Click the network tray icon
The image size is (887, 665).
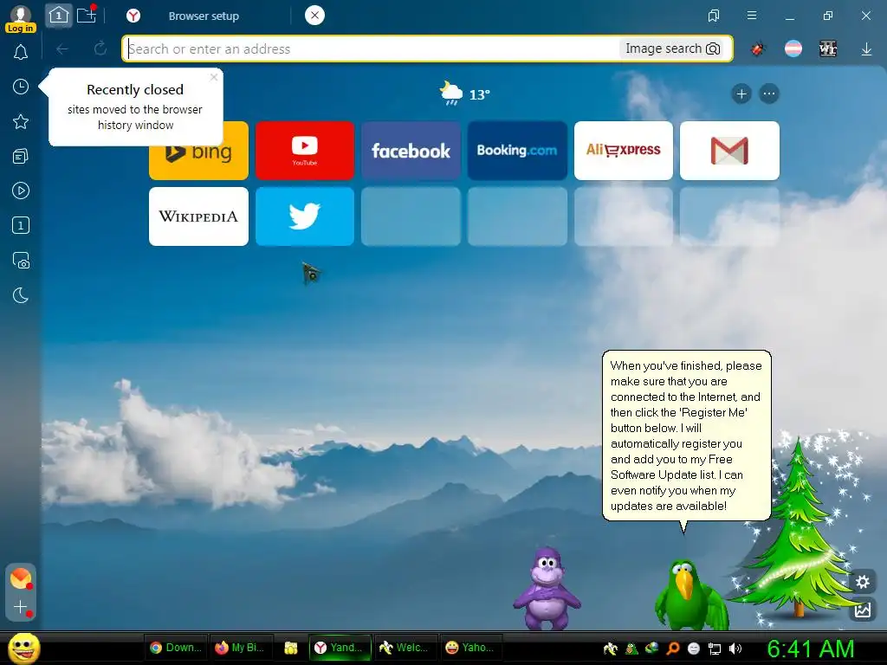pos(715,649)
